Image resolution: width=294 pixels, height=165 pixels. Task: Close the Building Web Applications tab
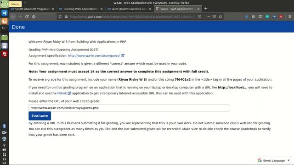pyautogui.click(x=102, y=9)
